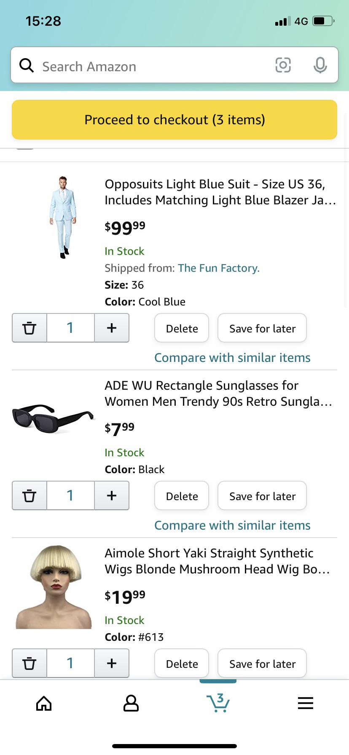The image size is (349, 755).
Task: Tap the camera search icon
Action: [x=283, y=65]
